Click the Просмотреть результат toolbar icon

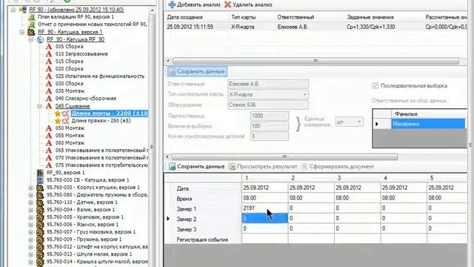(232, 166)
